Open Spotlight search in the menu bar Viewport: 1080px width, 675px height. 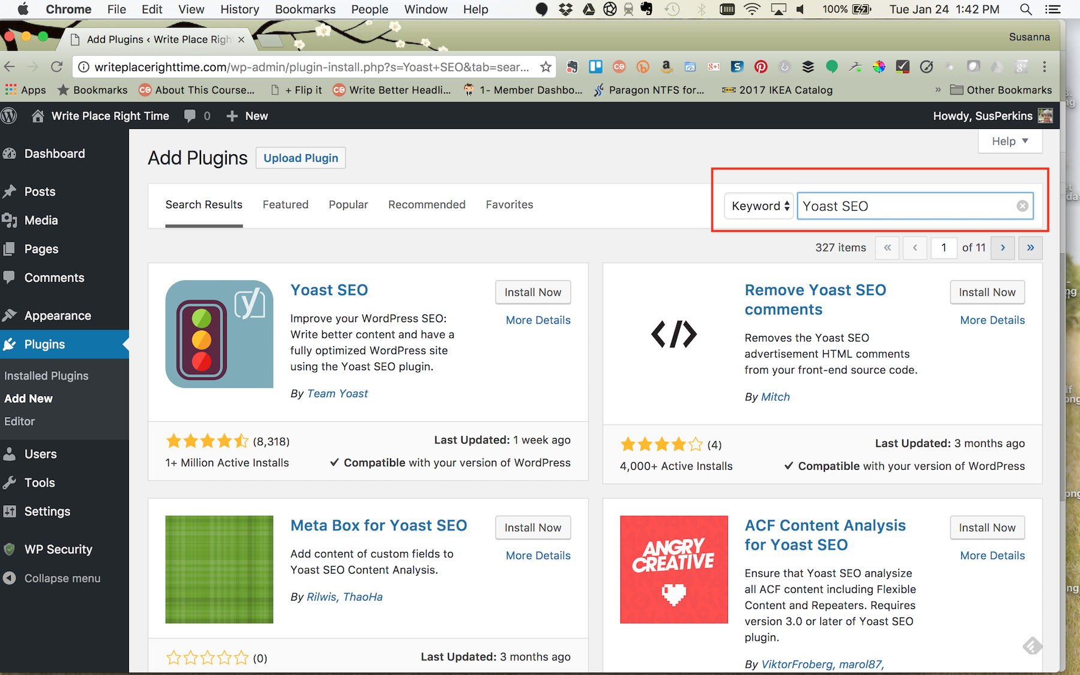click(1026, 9)
